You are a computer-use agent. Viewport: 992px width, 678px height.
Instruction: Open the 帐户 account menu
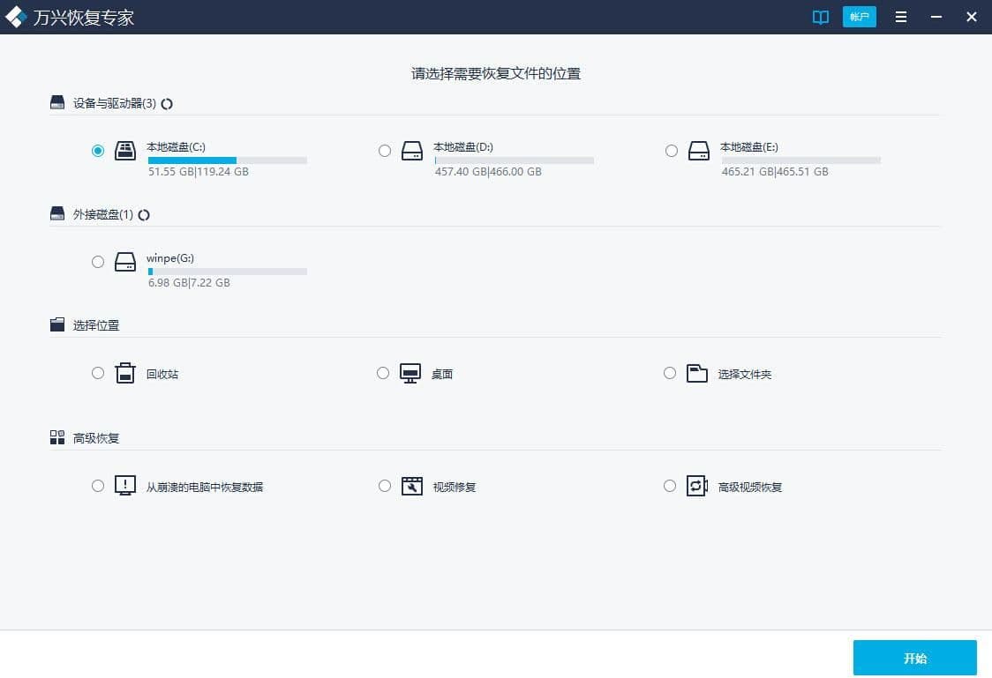pyautogui.click(x=859, y=17)
